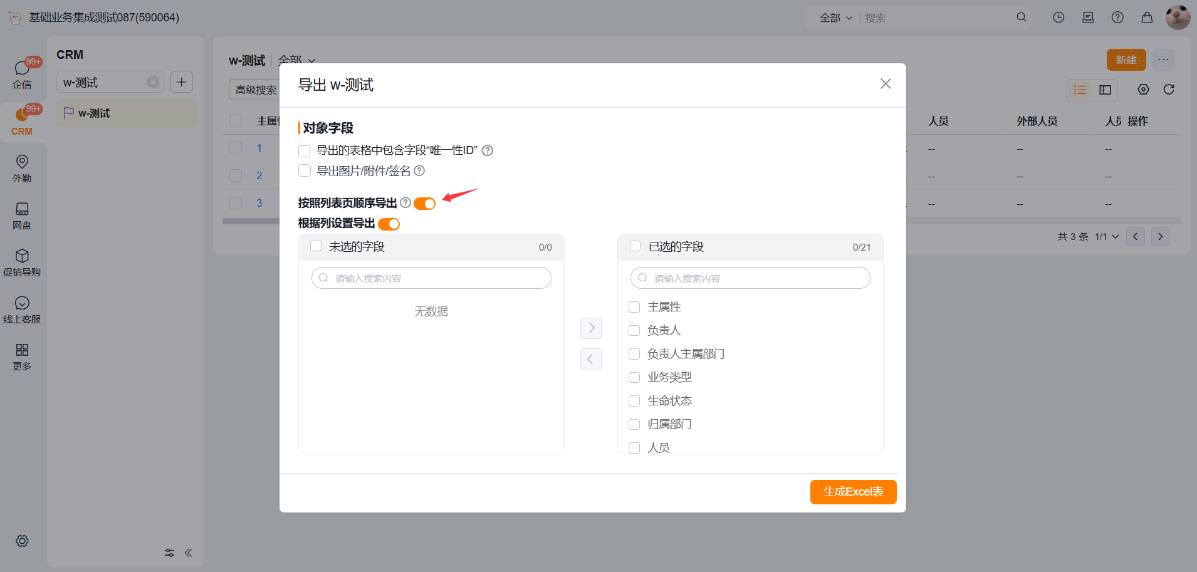Viewport: 1197px width, 572px height.
Task: Check the 主属性 field
Action: coord(634,307)
